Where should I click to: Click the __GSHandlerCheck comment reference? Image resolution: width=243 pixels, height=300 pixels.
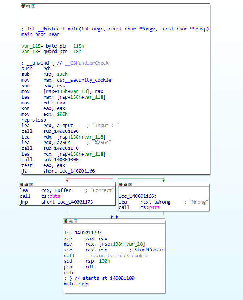pyautogui.click(x=87, y=63)
